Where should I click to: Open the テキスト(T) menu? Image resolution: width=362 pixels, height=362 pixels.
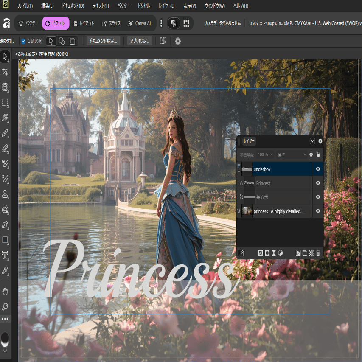(101, 6)
